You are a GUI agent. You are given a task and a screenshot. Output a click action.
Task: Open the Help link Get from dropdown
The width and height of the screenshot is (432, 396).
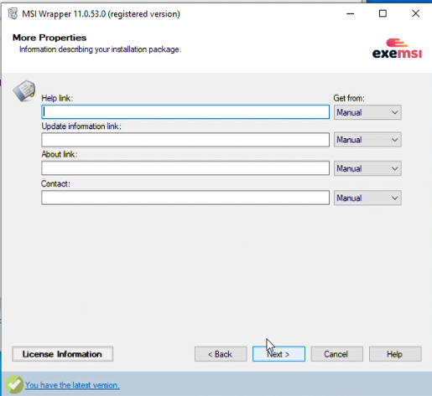coord(367,112)
